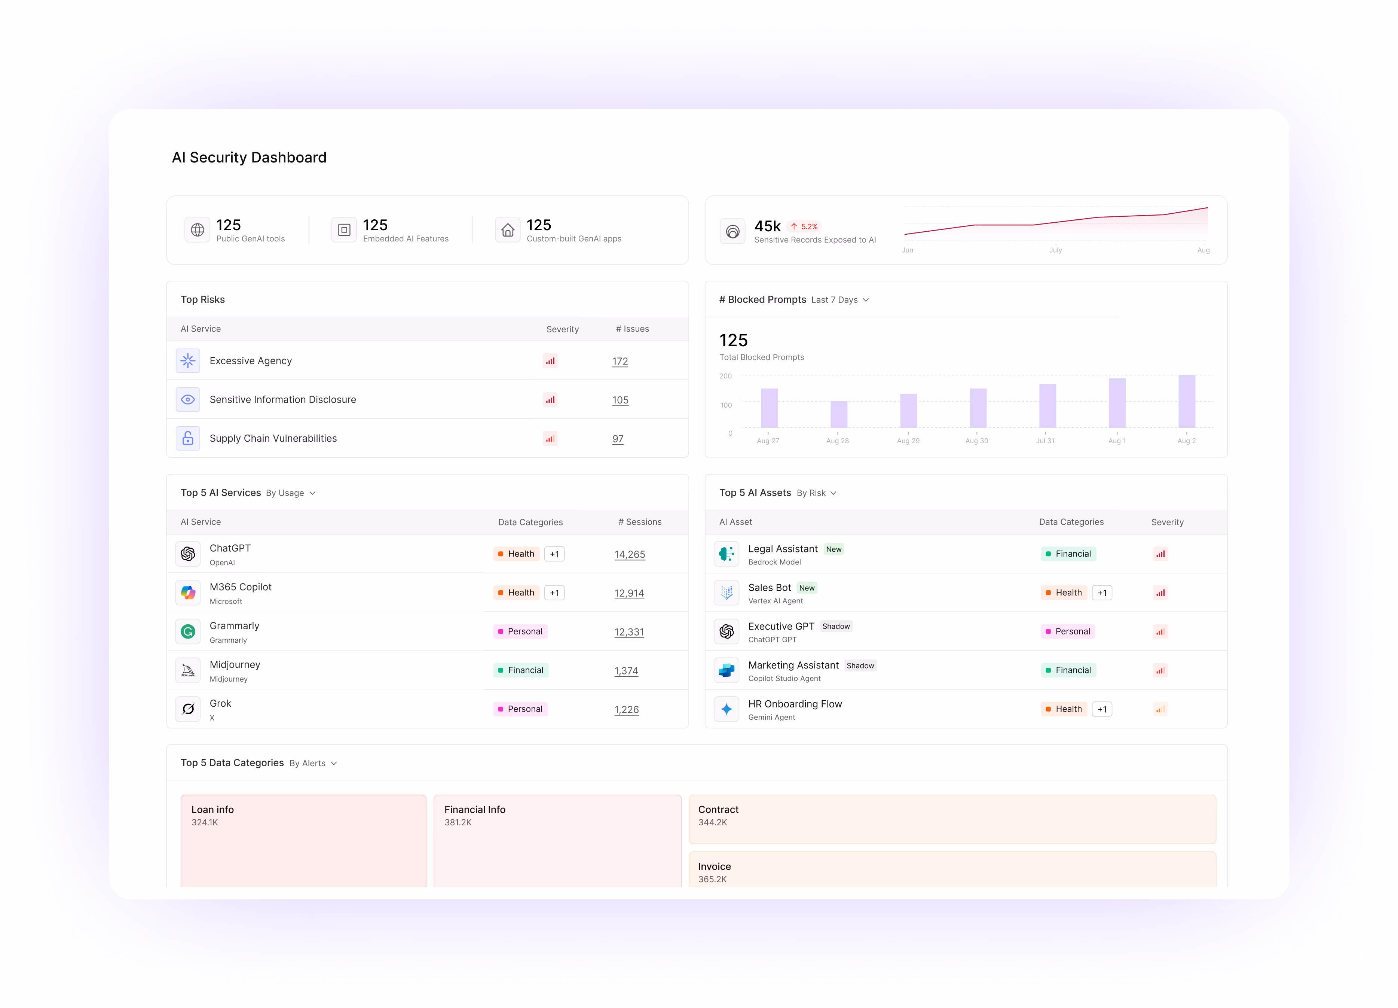
Task: Click the Embedded AI Features square icon
Action: (344, 230)
